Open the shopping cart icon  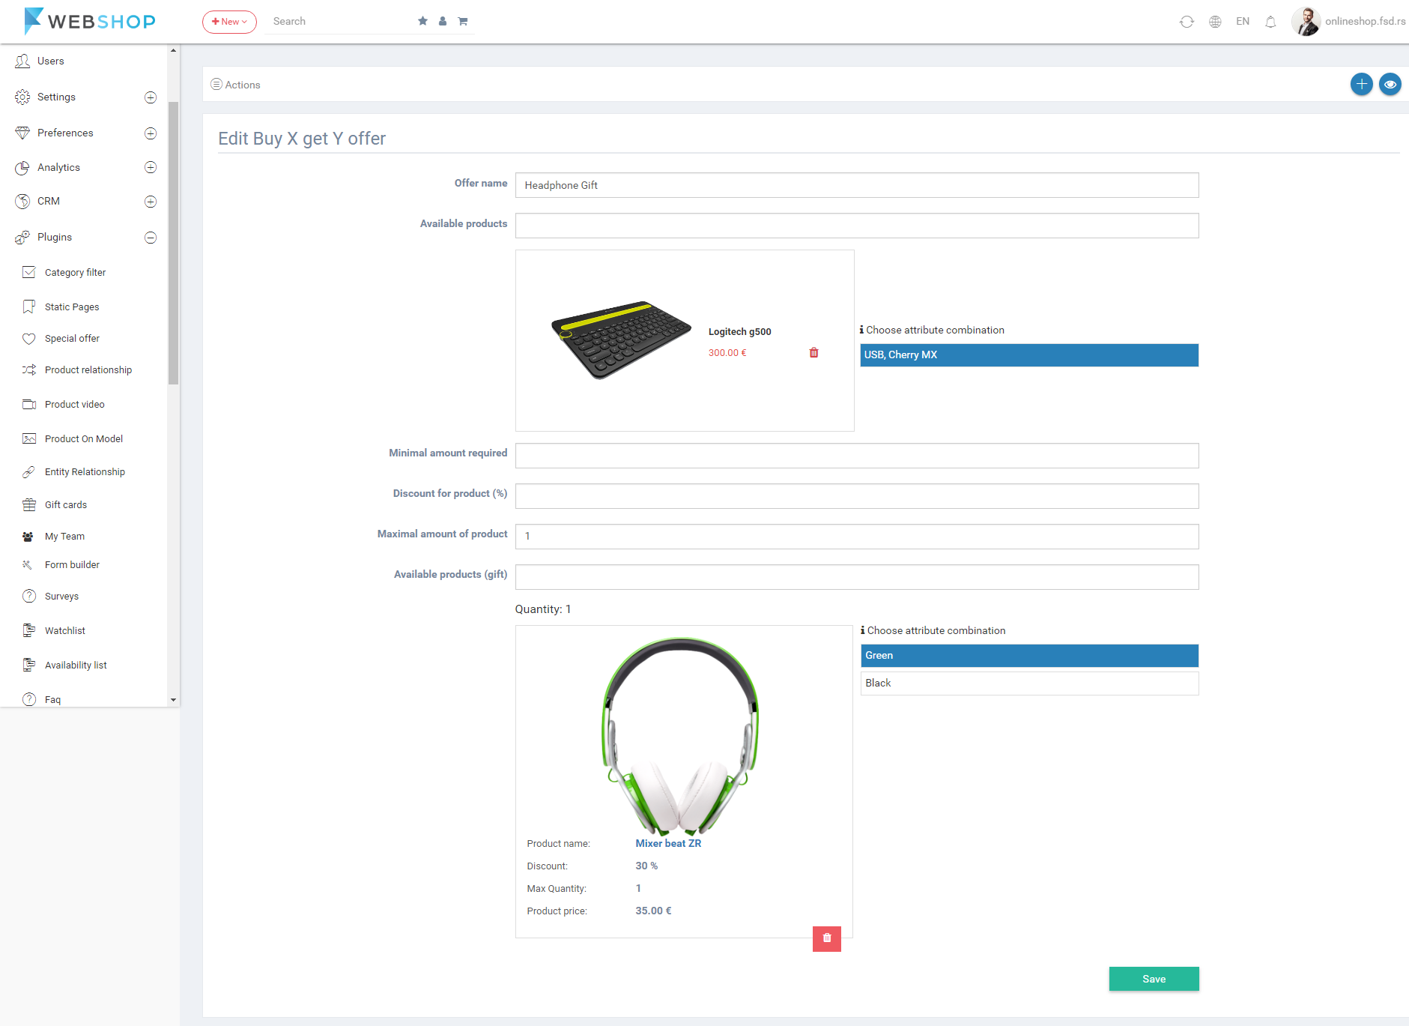(463, 21)
